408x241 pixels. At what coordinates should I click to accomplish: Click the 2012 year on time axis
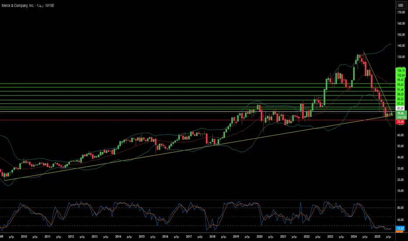[71, 237]
